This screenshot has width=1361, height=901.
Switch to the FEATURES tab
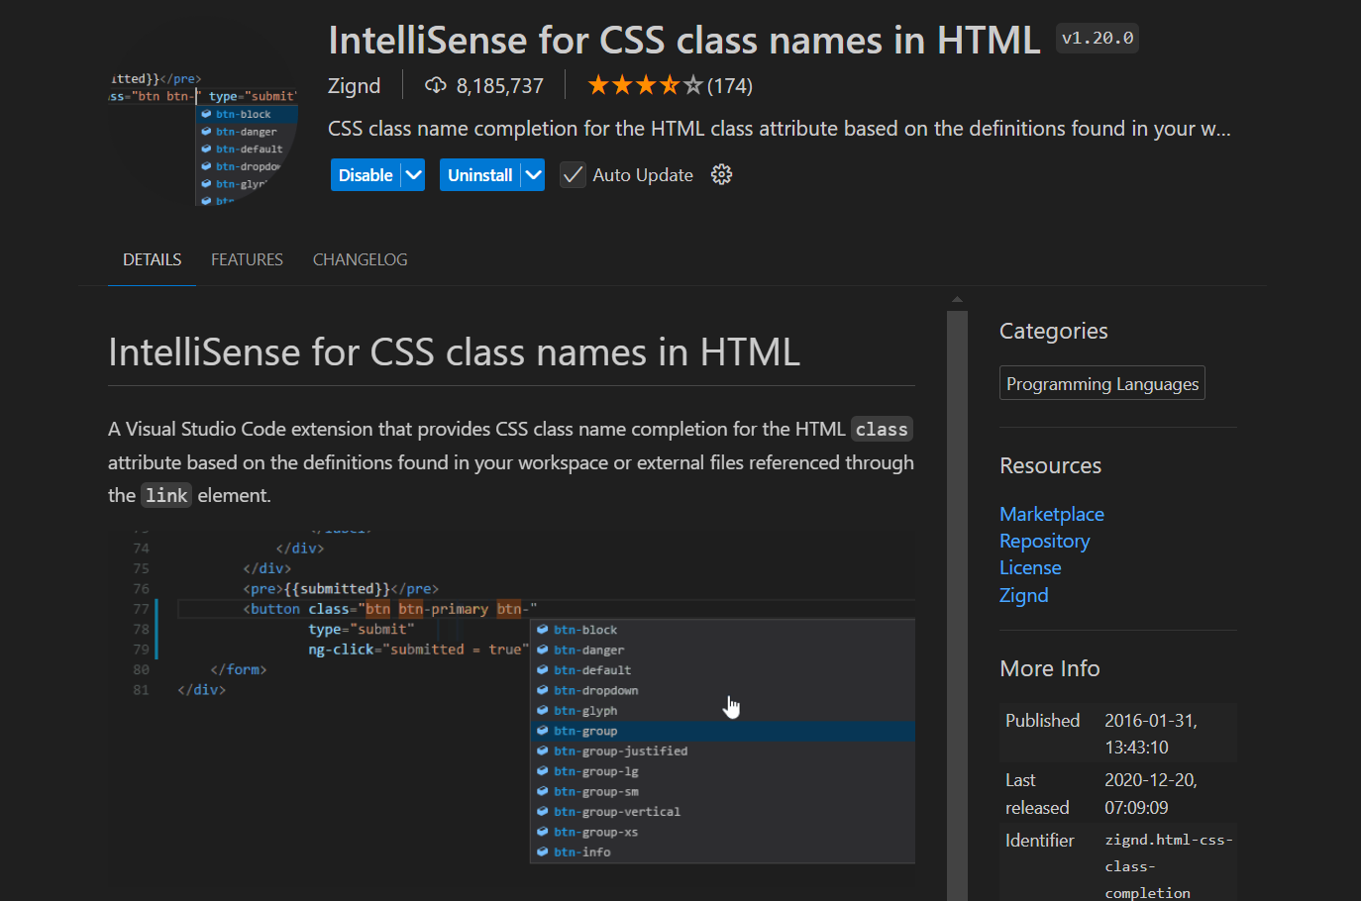pyautogui.click(x=247, y=259)
